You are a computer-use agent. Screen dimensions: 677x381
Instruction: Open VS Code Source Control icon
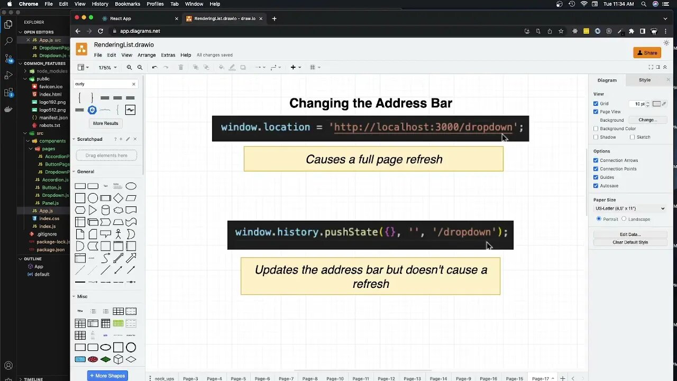tap(8, 58)
